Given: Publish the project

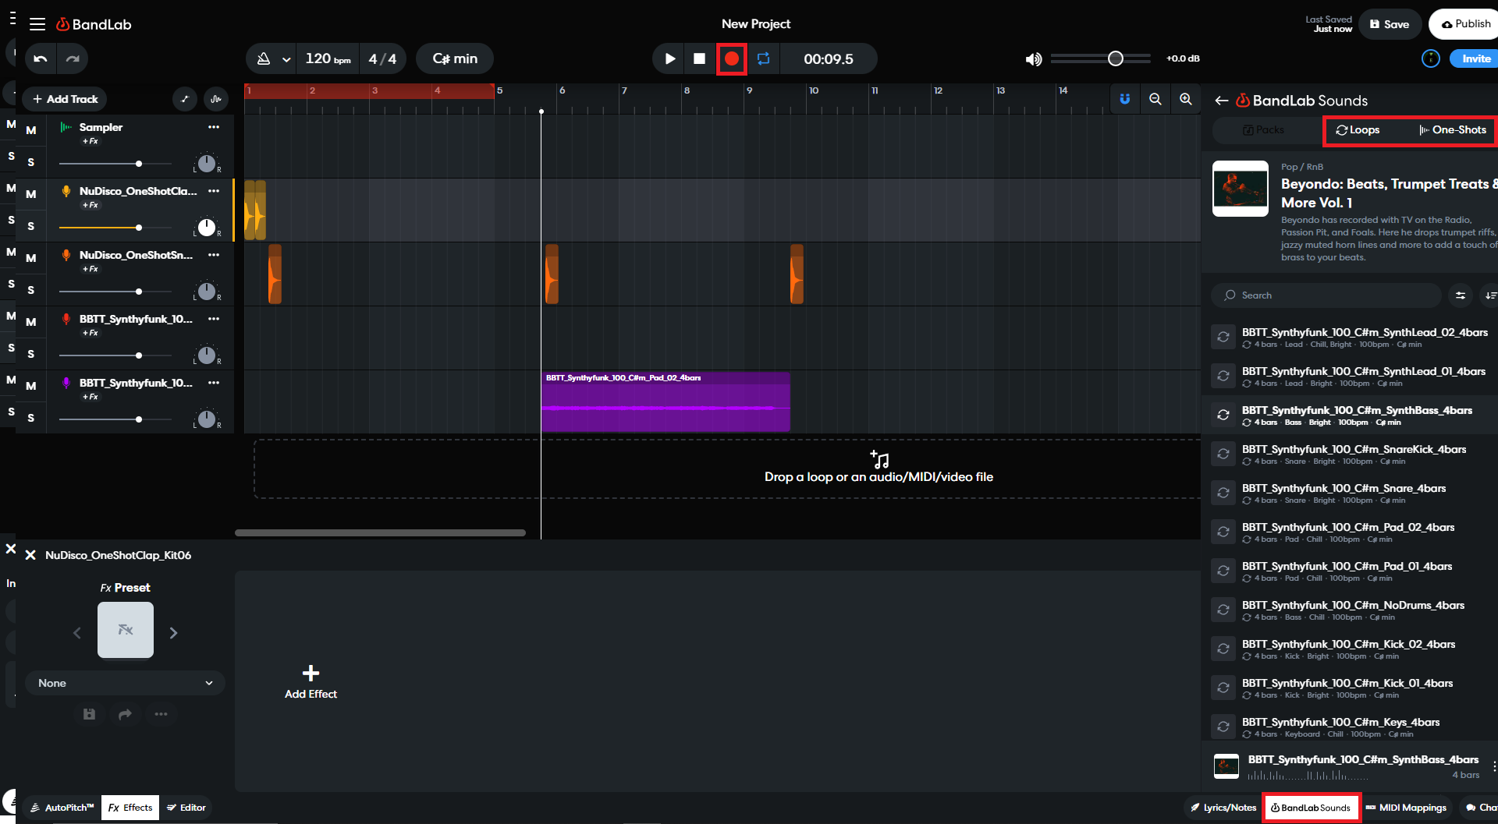Looking at the screenshot, I should (1464, 24).
